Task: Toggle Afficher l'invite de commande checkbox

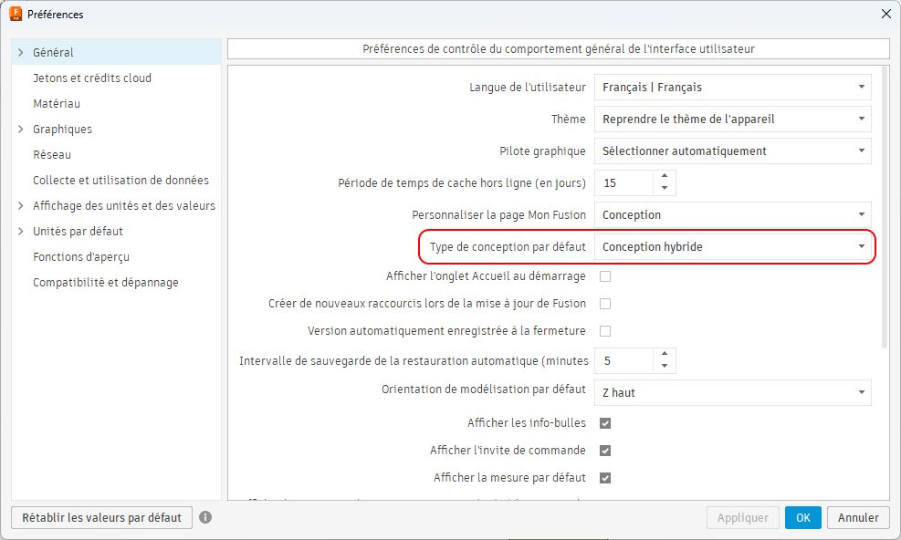Action: pyautogui.click(x=604, y=451)
